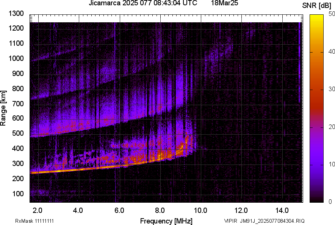Click the 18Mar25 date label
This screenshot has width=335, height=225.
[x=225, y=3]
